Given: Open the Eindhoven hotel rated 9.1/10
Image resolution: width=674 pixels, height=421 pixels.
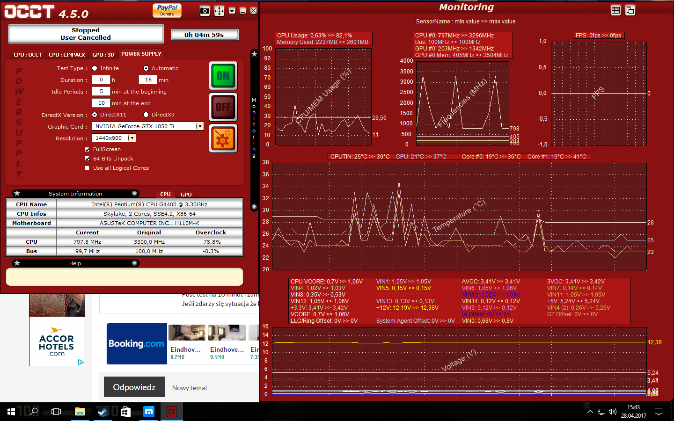Looking at the screenshot, I should [227, 342].
